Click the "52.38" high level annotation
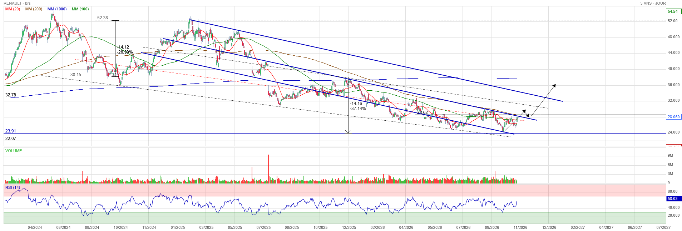Image resolution: width=682 pixels, height=231 pixels. [x=103, y=18]
